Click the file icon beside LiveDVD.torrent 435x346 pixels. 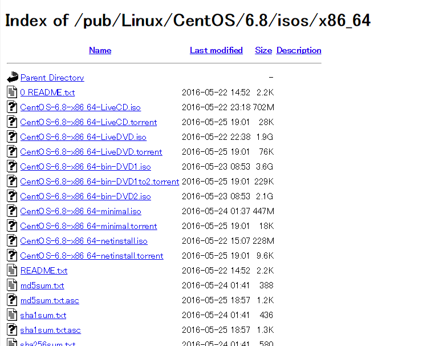coord(11,151)
